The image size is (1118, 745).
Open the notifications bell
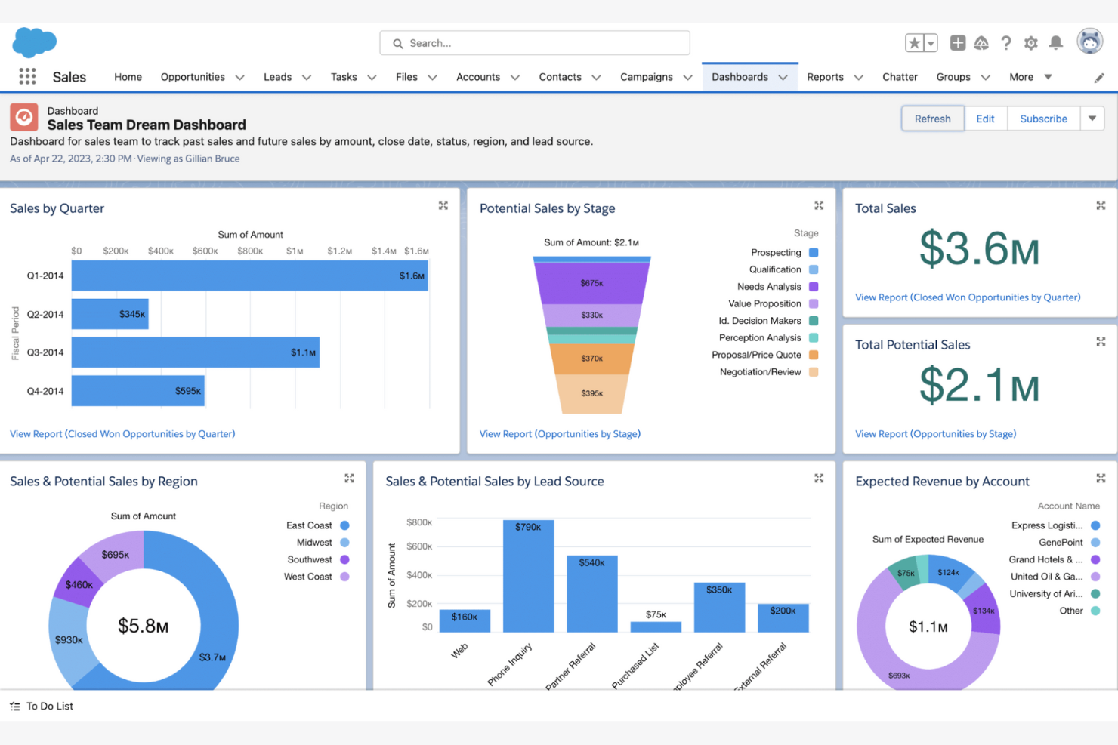click(x=1056, y=43)
